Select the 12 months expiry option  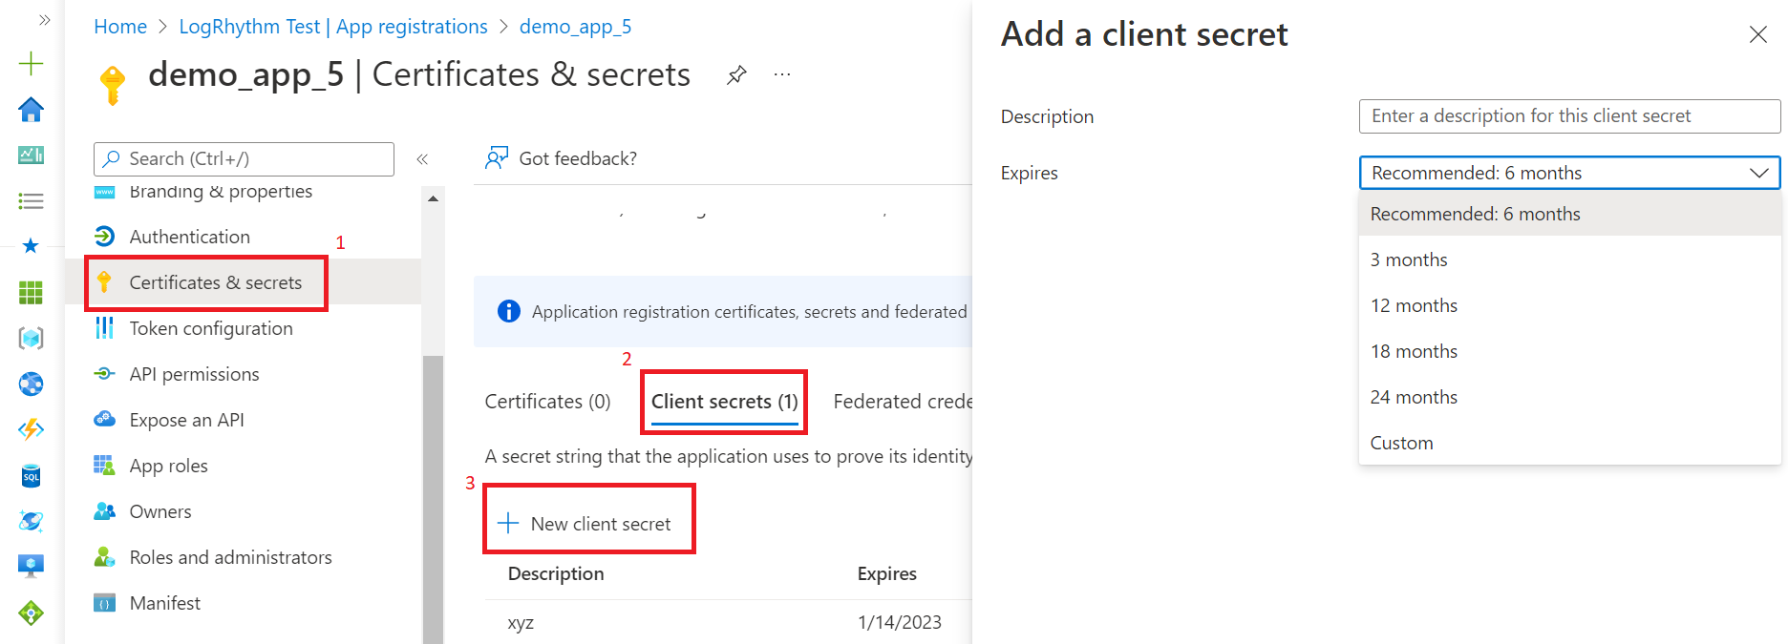coord(1414,305)
